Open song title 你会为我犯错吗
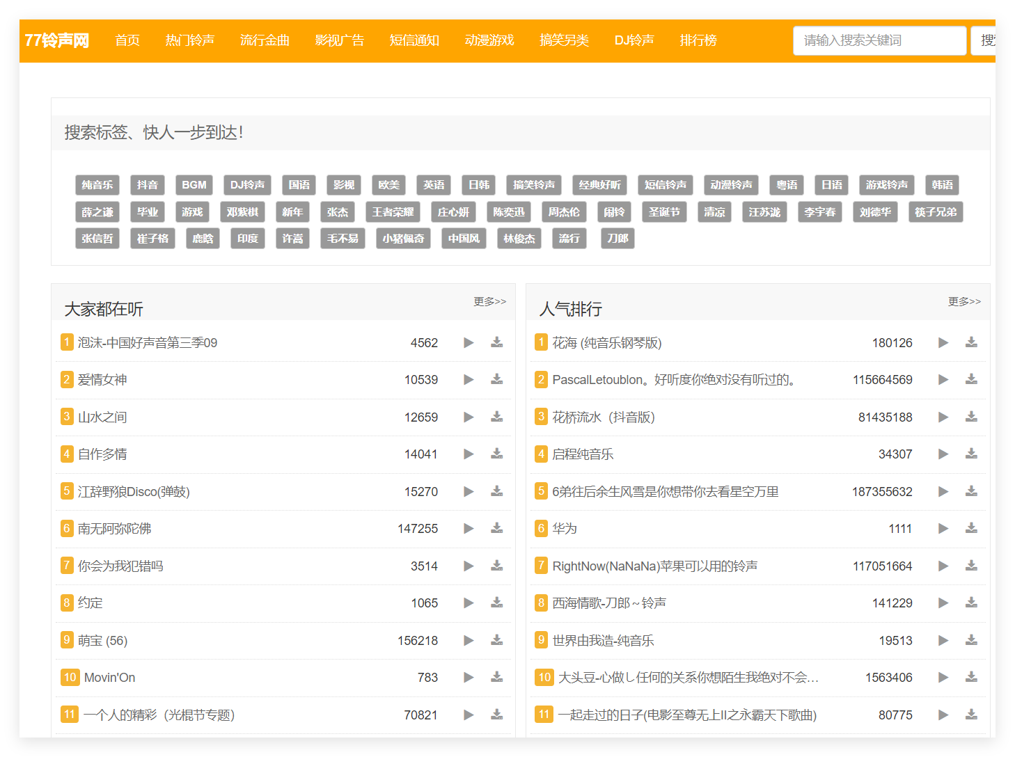 [x=120, y=566]
